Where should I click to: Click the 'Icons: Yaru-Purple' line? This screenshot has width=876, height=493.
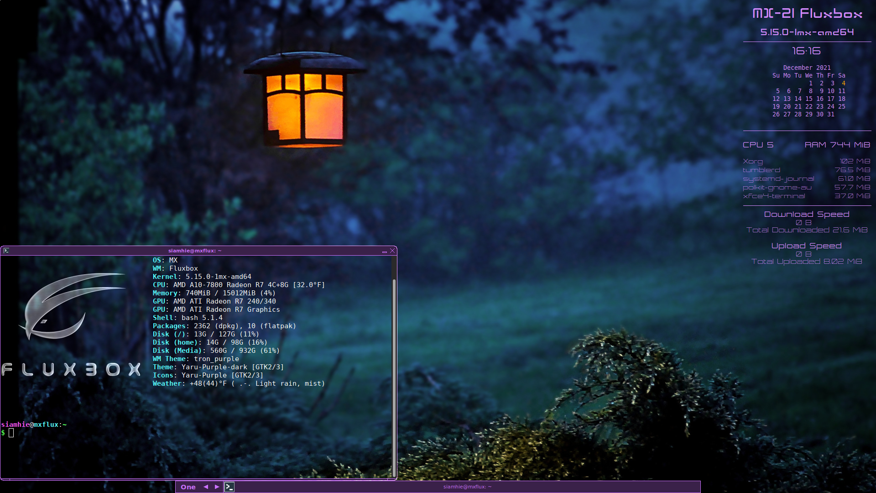[x=208, y=375]
